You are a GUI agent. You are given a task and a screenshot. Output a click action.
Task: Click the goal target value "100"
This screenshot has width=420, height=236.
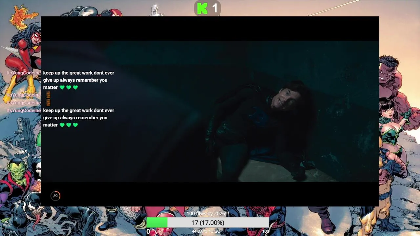tap(265, 231)
